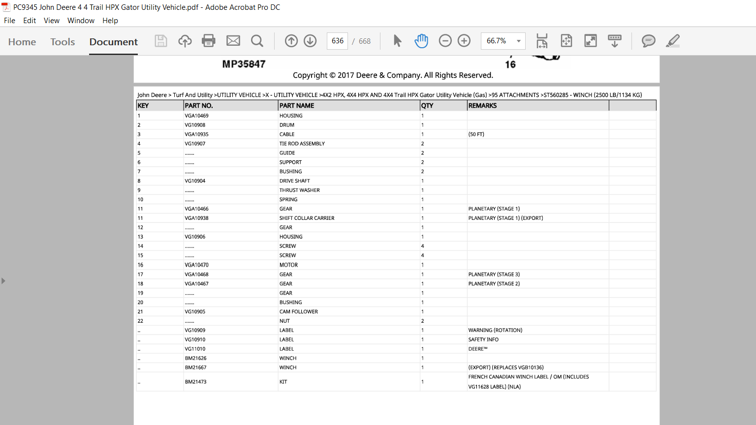This screenshot has height=425, width=756.
Task: Open Read mode keyboard-arrow icon
Action: [x=615, y=41]
